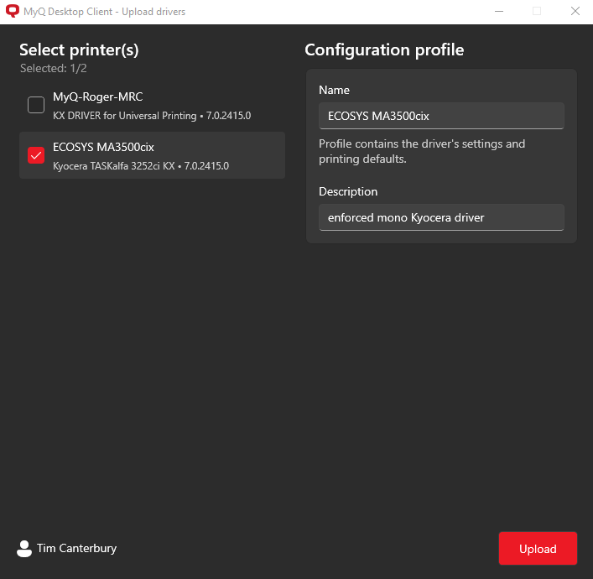Click the Description field label

point(348,191)
